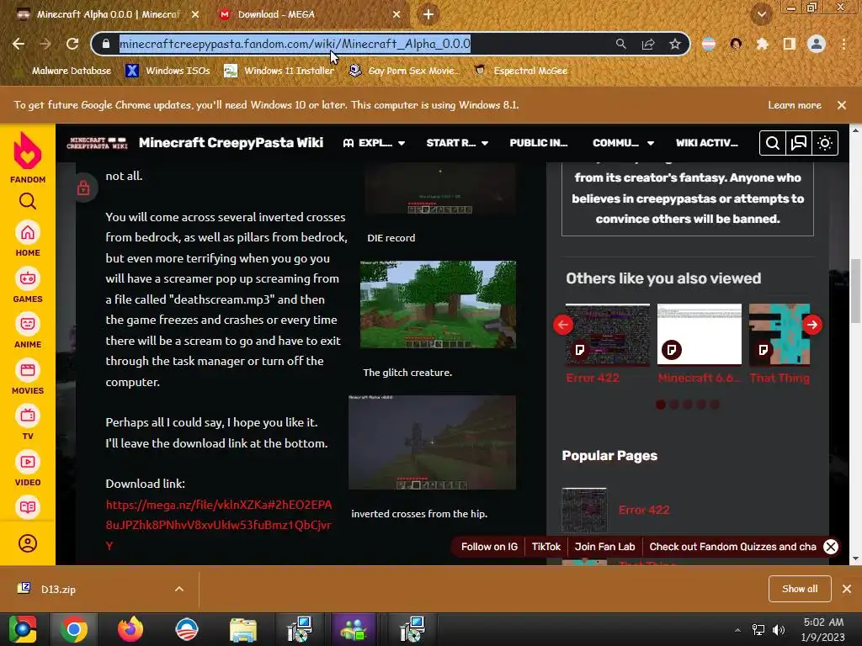Switch to Download - MEGA tab
Screen dimensions: 862x646
click(308, 14)
